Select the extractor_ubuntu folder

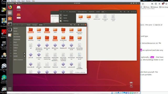coord(80,31)
